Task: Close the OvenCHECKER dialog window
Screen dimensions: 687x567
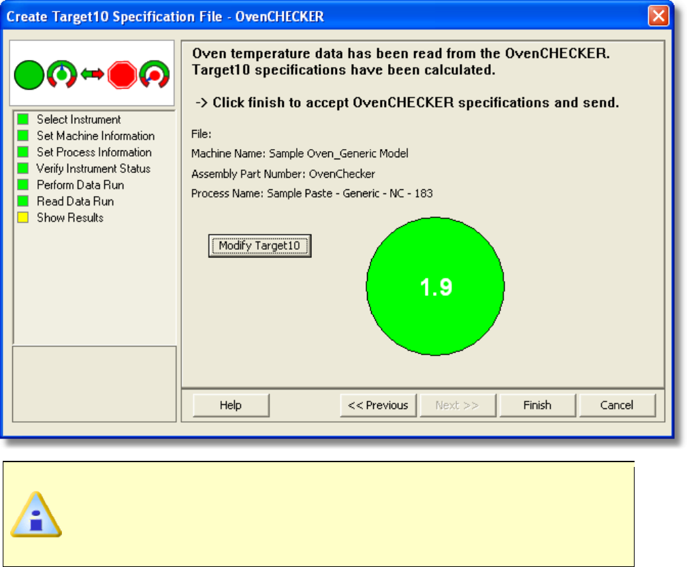Action: (x=658, y=16)
